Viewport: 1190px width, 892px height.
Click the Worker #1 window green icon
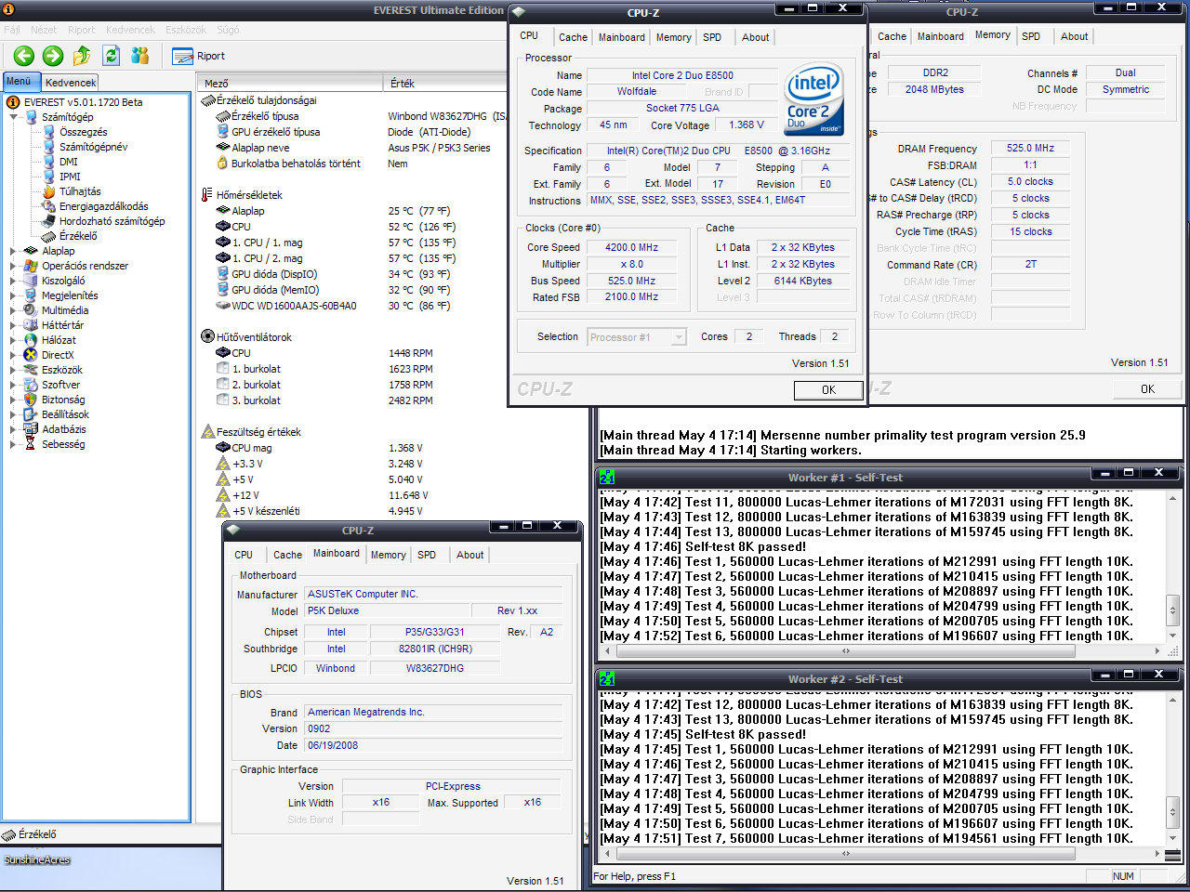(x=607, y=477)
